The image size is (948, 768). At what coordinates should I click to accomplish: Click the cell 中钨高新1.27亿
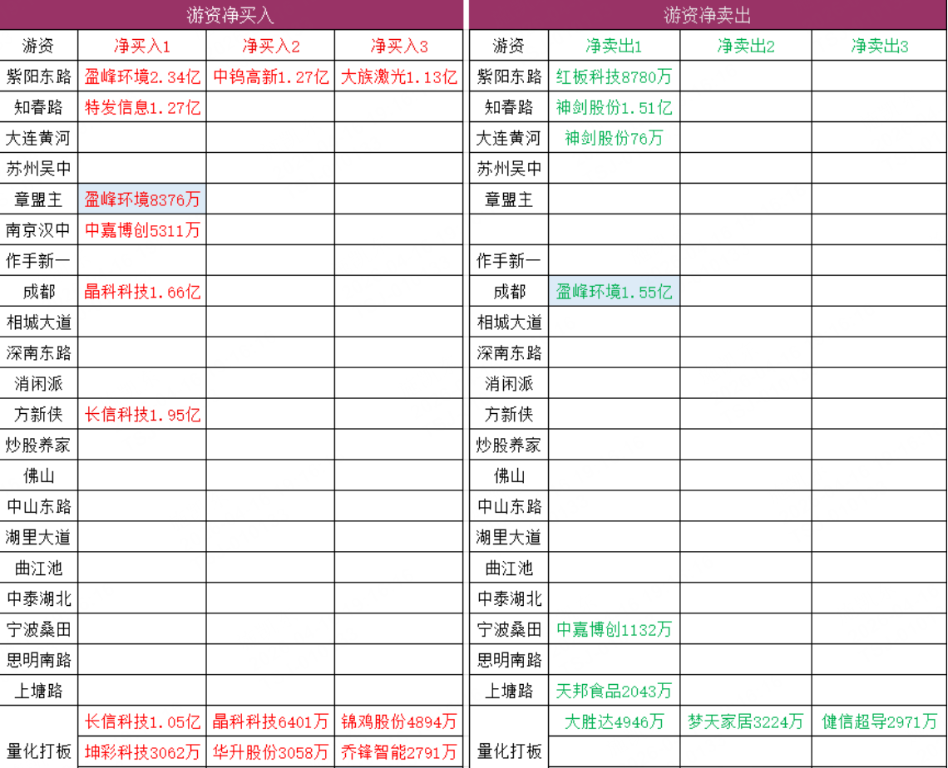(271, 76)
